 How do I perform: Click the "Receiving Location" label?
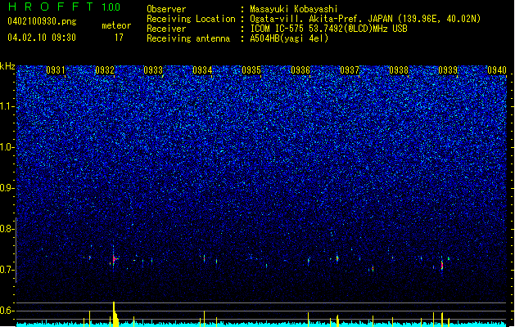(x=191, y=19)
